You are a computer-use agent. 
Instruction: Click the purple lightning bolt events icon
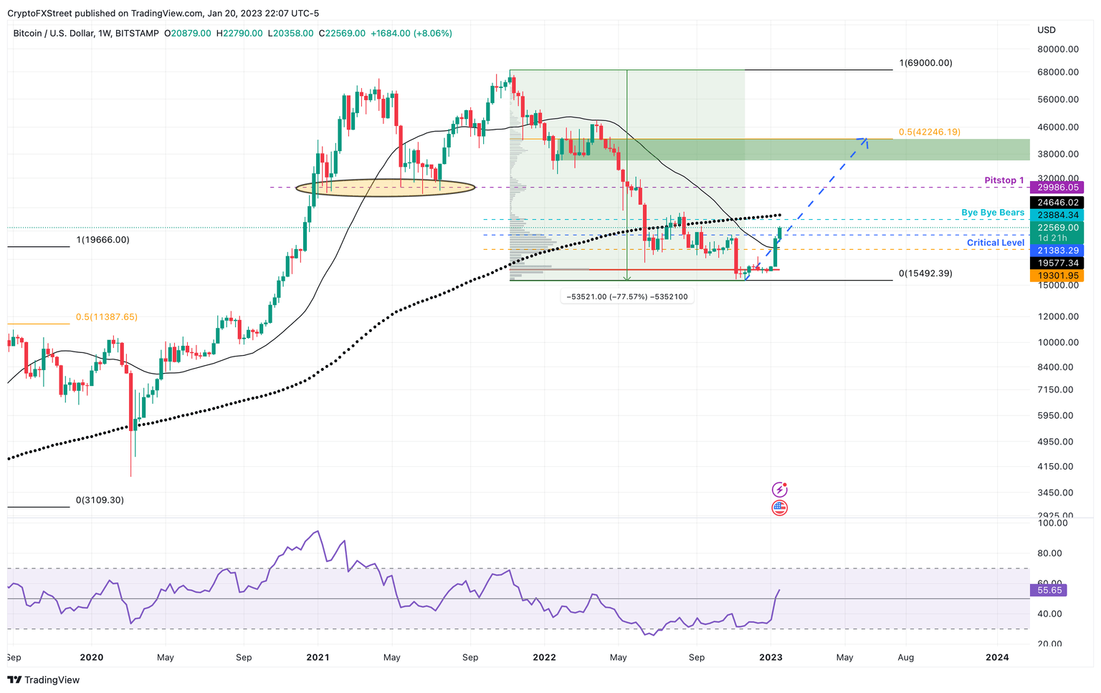[779, 490]
